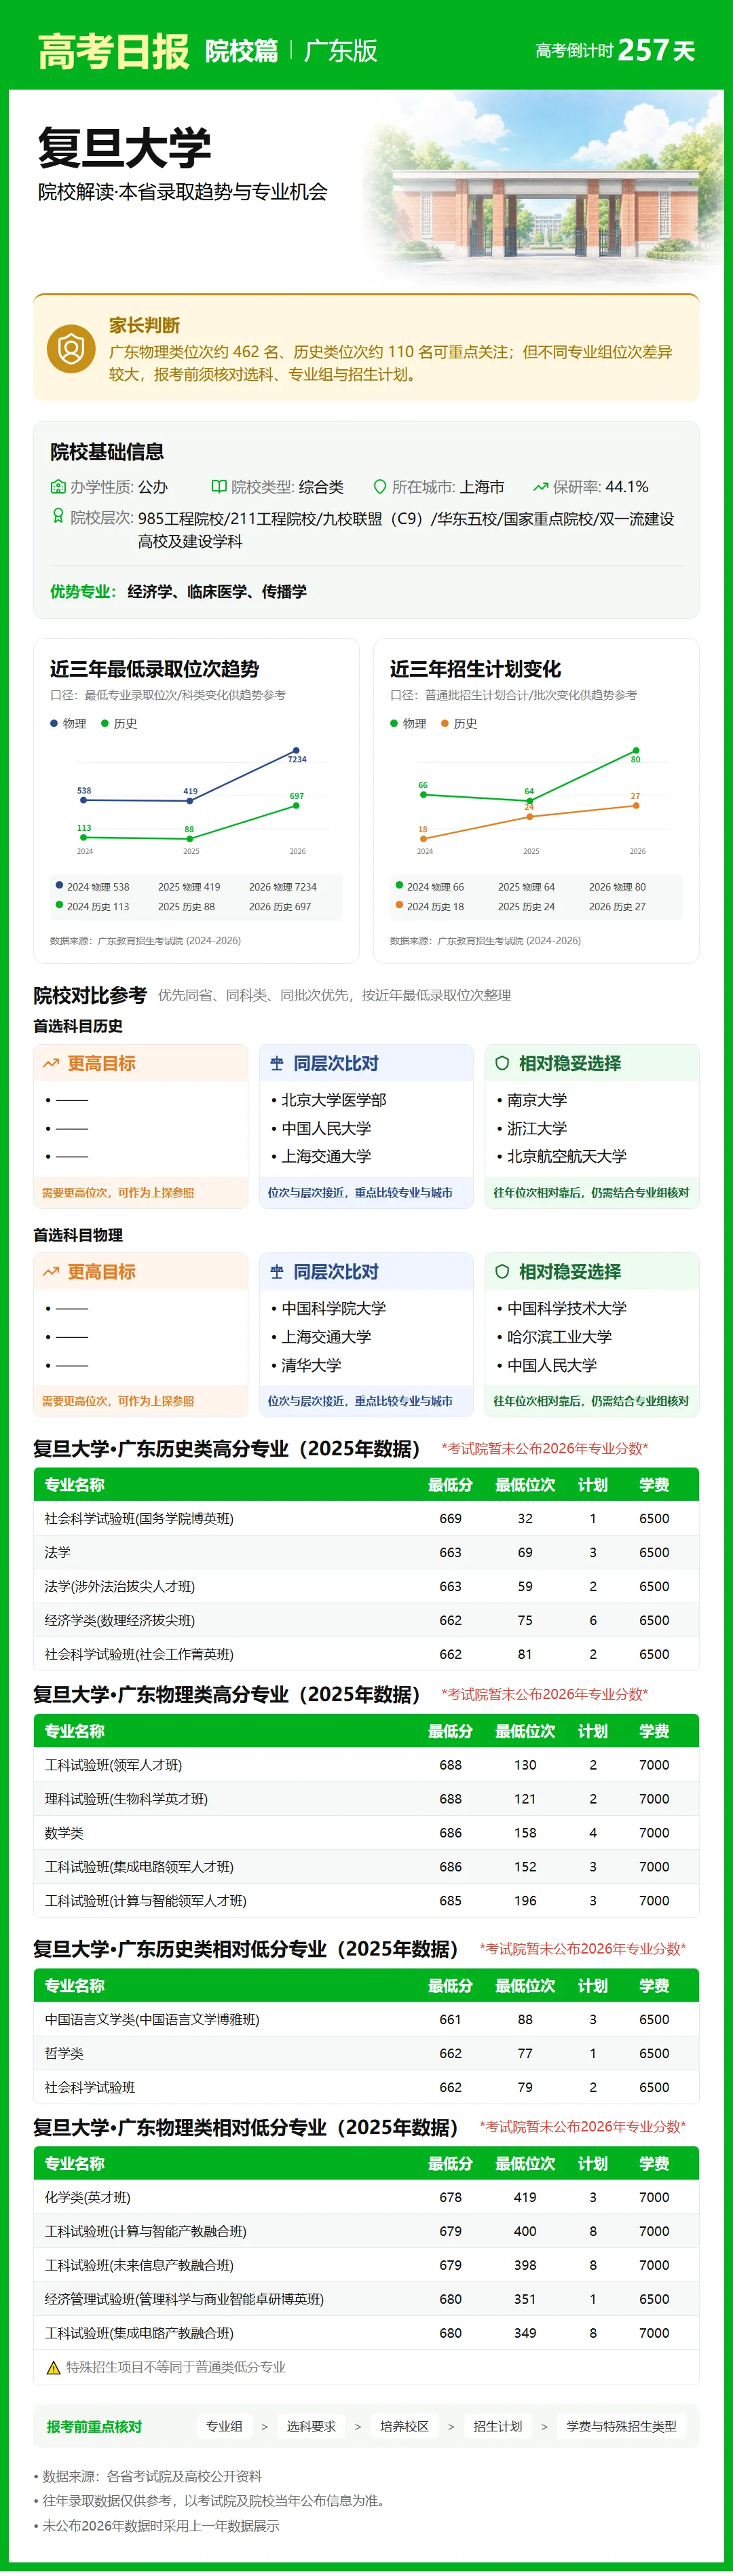Click the orange 历史 legend dot in 招生计划变化

point(445,723)
